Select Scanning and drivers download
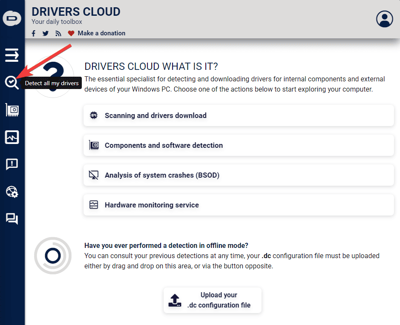Viewport: 400px width, 325px height. click(239, 115)
